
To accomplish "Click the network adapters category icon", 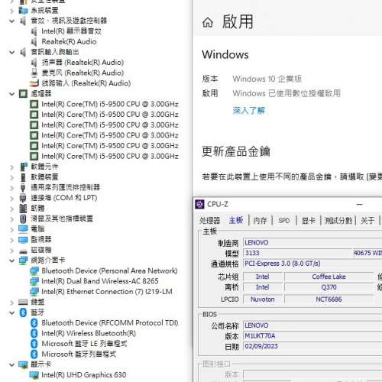I will (x=23, y=261).
